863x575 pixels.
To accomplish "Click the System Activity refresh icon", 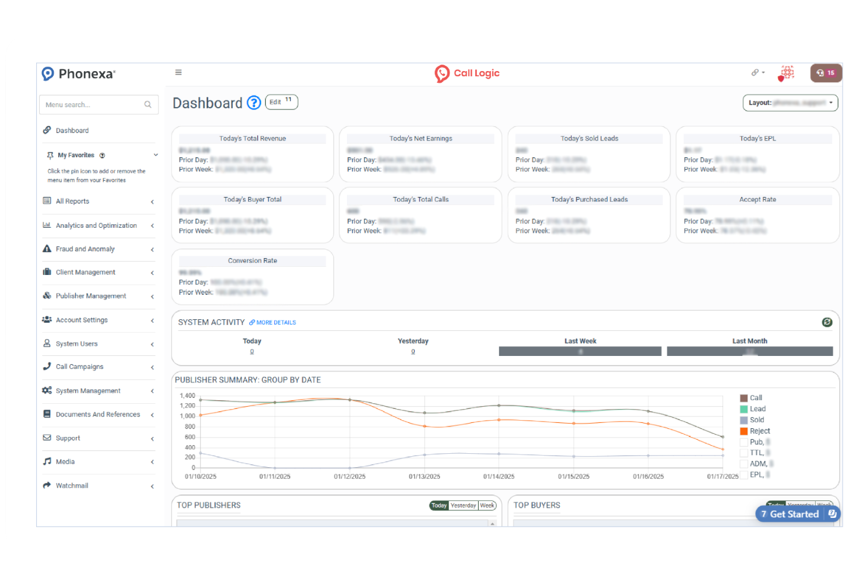I will 827,322.
